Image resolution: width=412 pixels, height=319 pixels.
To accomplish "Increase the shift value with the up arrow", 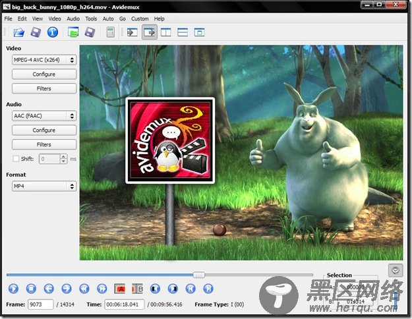I will pyautogui.click(x=63, y=156).
